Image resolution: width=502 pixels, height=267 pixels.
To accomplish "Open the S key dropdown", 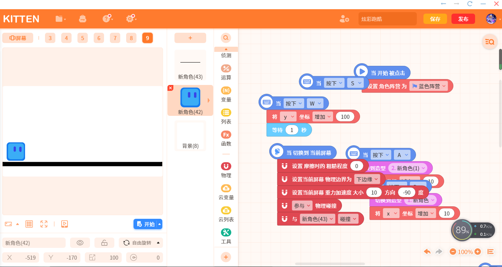I will (x=355, y=83).
